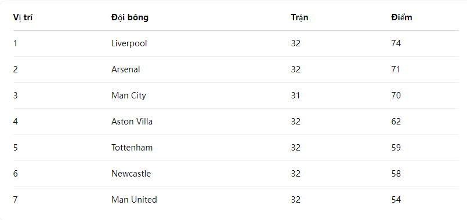467x220 pixels.
Task: Click Newcastle's 58 points value
Action: 396,174
